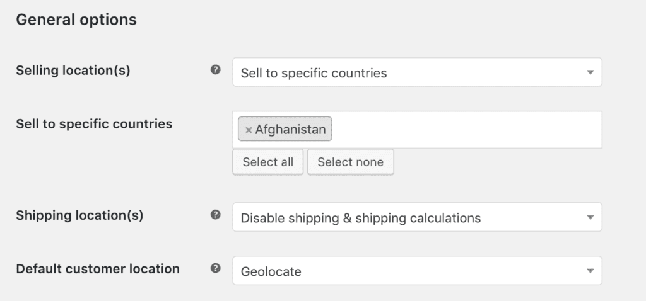Click the Select all button
The width and height of the screenshot is (646, 301).
point(267,162)
